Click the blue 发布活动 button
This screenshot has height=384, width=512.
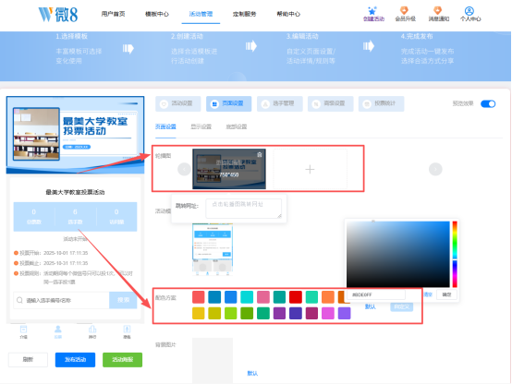click(x=75, y=359)
